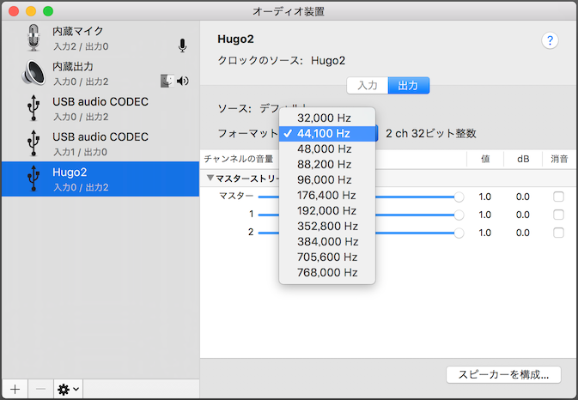This screenshot has width=578, height=400.
Task: Click スピーカーを構成... button
Action: tap(503, 375)
